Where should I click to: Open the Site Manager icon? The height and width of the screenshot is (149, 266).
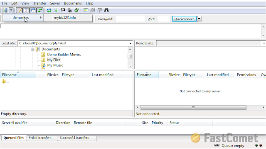click(x=5, y=10)
